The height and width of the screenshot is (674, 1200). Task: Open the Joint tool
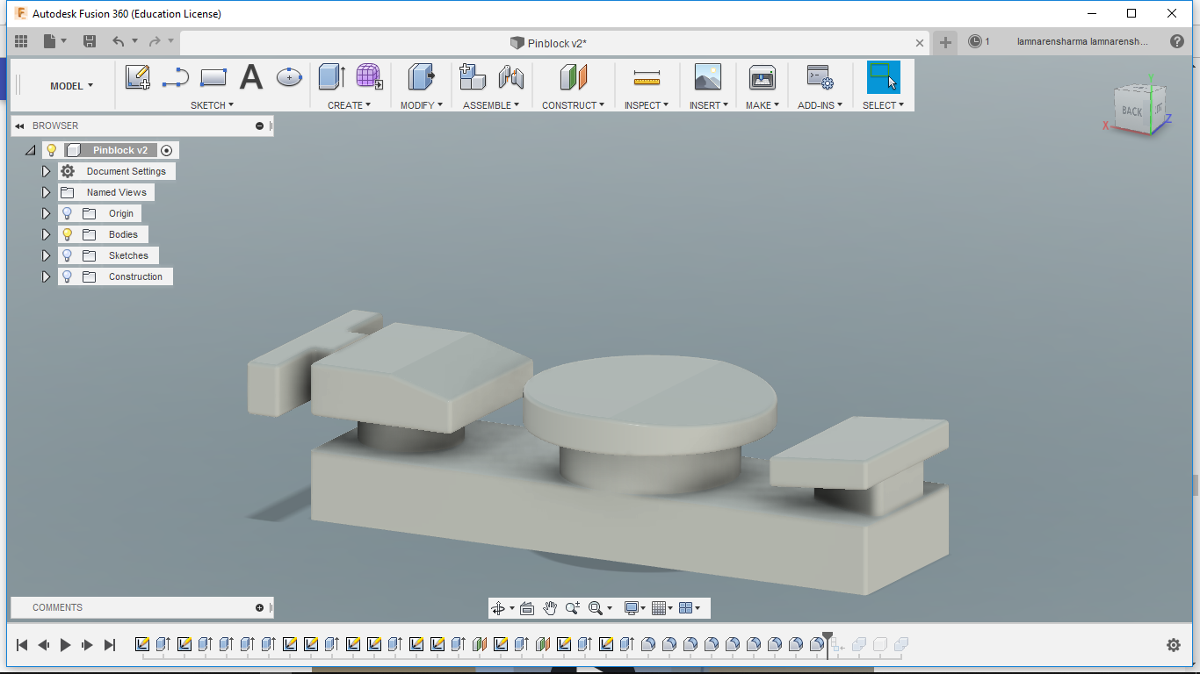coord(510,77)
